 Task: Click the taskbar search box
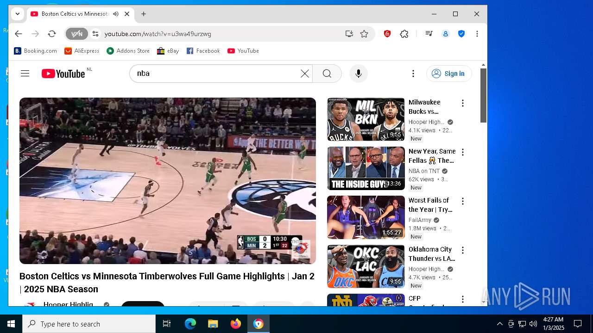point(89,324)
